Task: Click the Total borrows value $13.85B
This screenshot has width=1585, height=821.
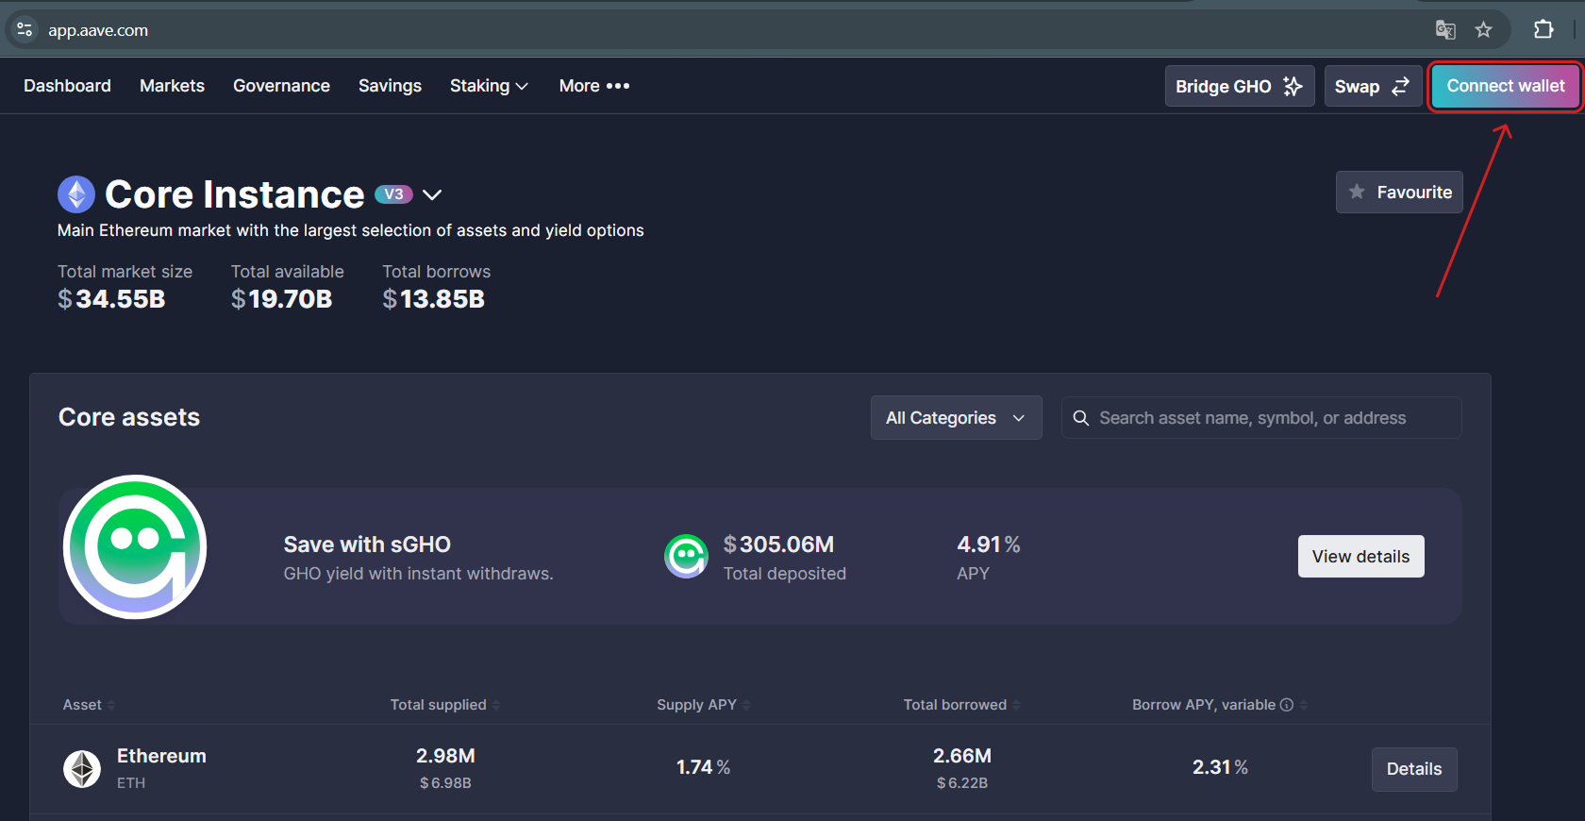Action: pyautogui.click(x=434, y=299)
